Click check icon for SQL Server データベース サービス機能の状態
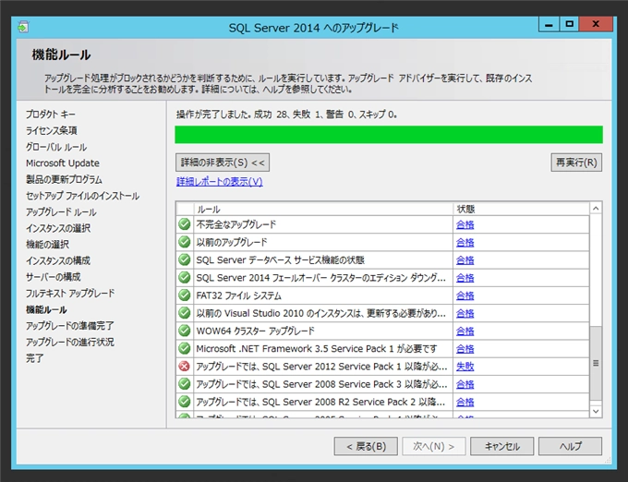The height and width of the screenshot is (482, 628). coord(184,259)
